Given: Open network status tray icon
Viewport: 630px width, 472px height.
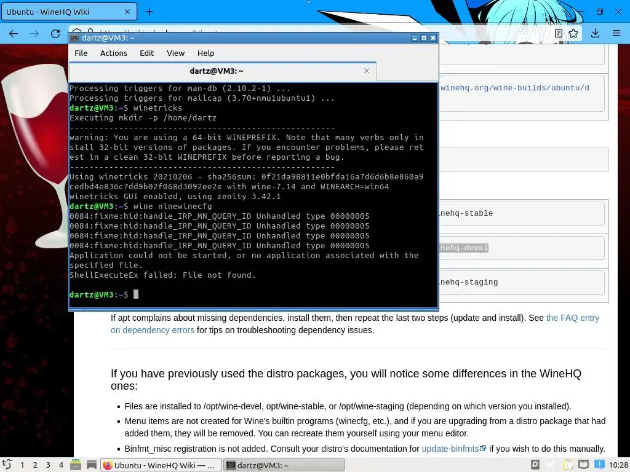Looking at the screenshot, I should [583, 465].
